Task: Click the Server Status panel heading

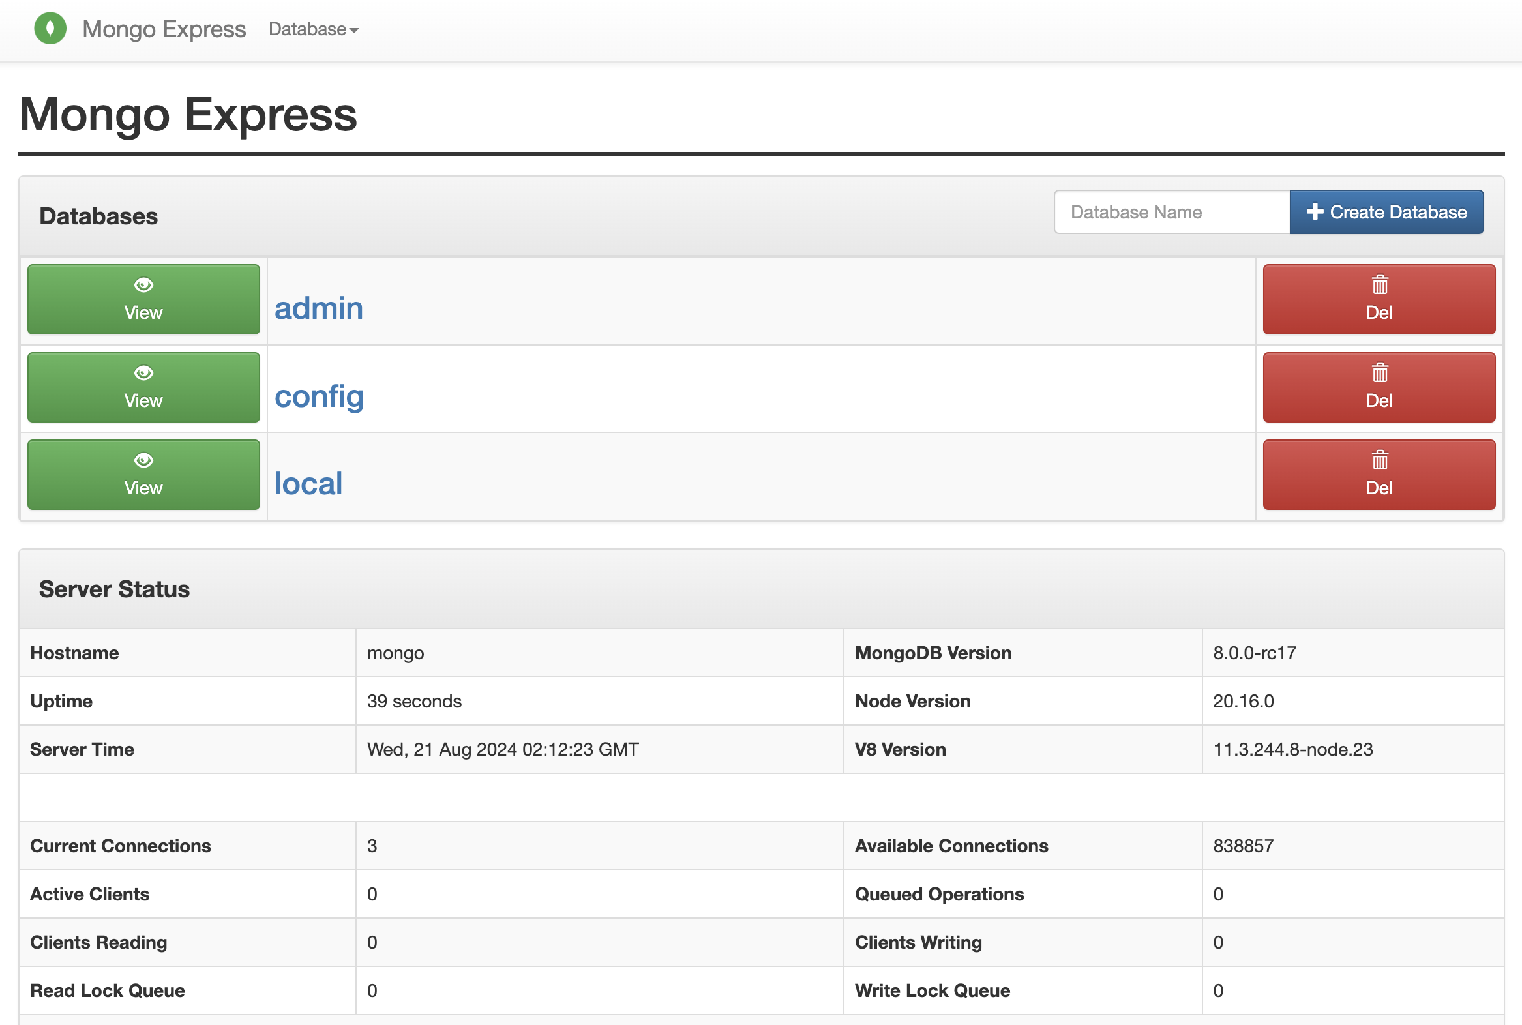Action: (114, 589)
